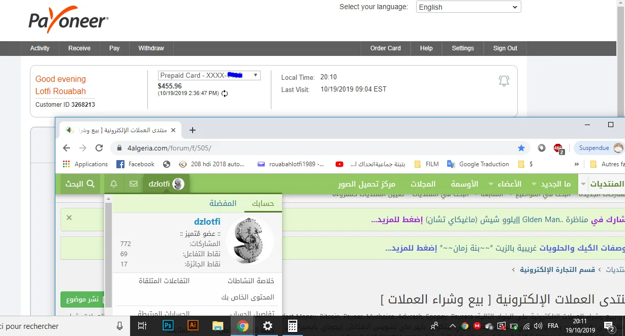
Task: Open the Activity menu item
Action: tap(40, 48)
